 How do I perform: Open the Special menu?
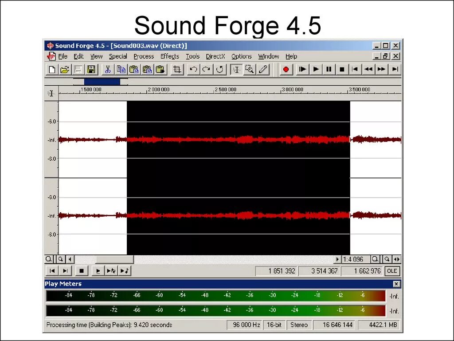tap(118, 56)
